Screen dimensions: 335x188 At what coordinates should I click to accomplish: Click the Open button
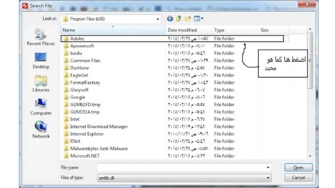(x=298, y=168)
